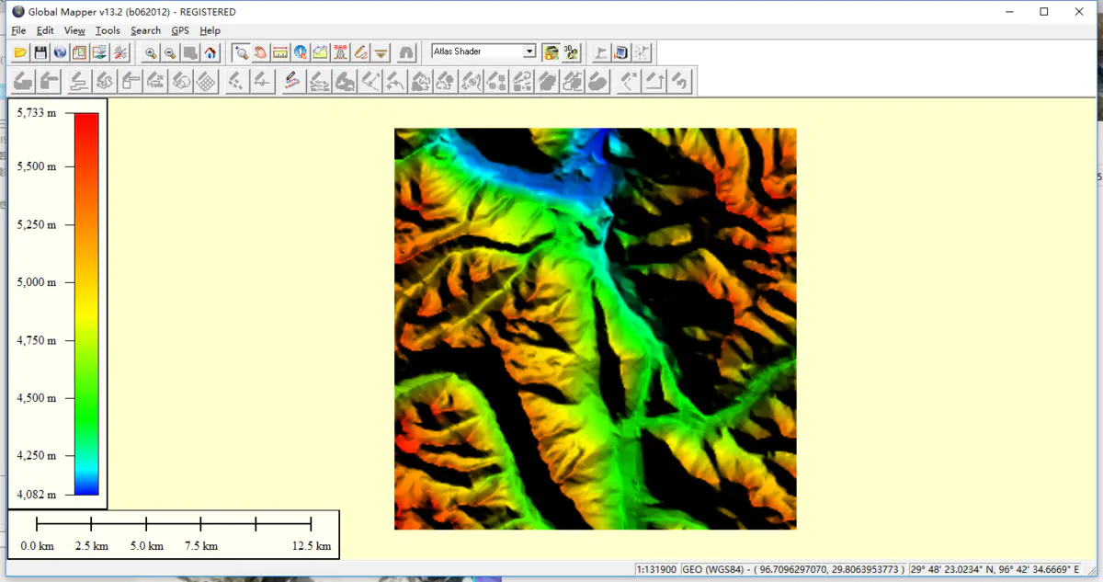Click the '4,082 m' legend label

tap(37, 495)
